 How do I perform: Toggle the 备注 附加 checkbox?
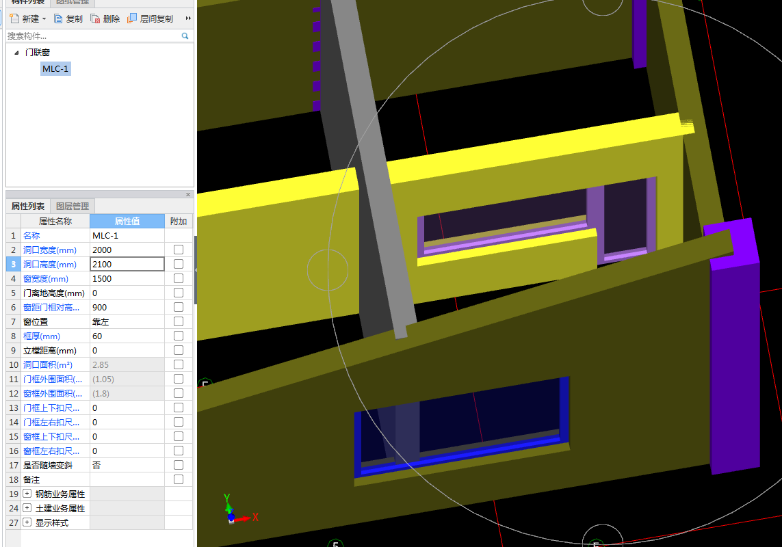[179, 480]
